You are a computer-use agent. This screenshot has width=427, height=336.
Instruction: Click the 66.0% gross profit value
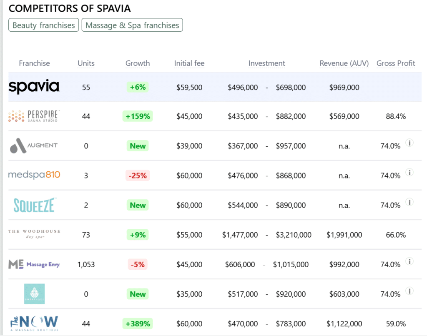point(396,235)
